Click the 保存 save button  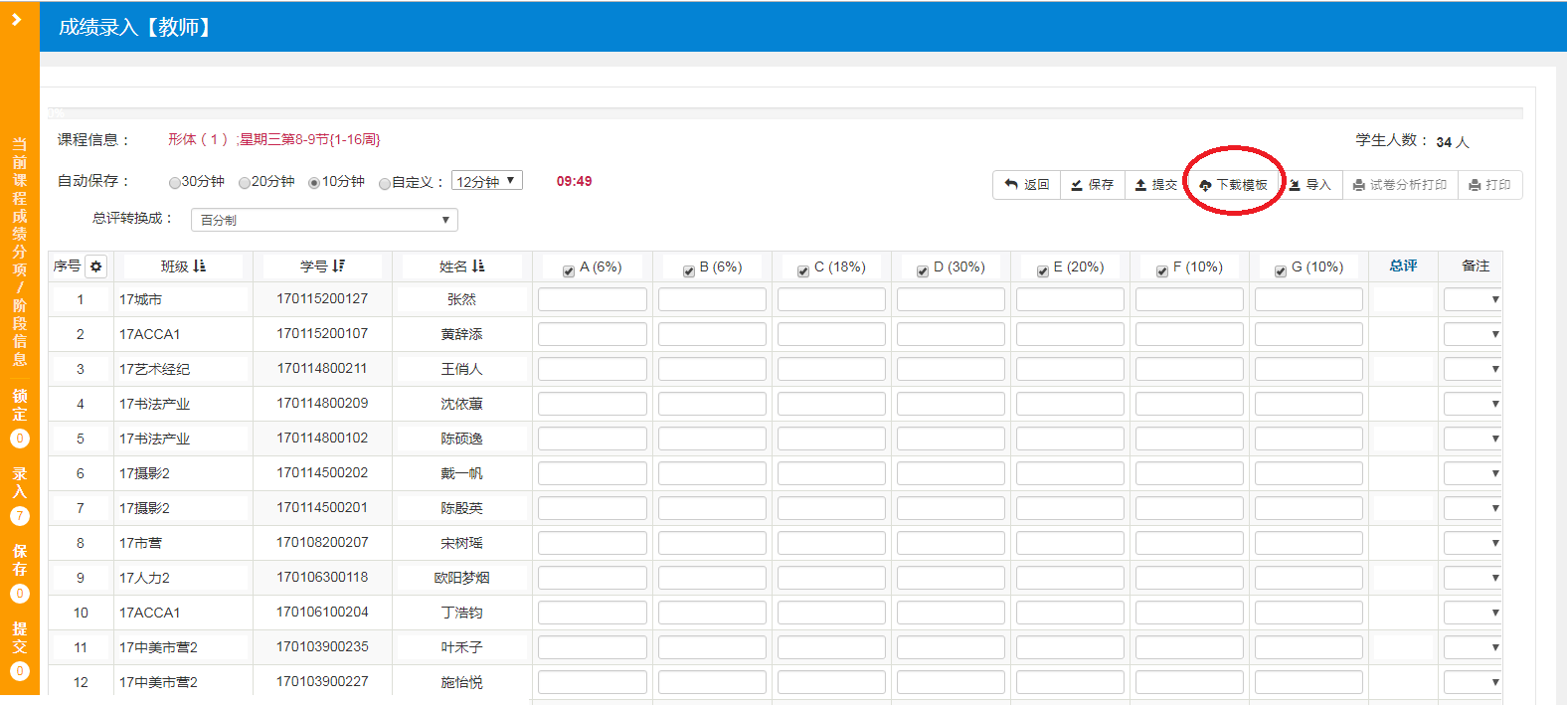pyautogui.click(x=1092, y=185)
